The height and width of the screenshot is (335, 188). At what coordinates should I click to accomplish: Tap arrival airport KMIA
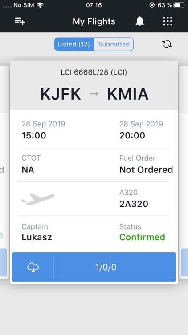click(128, 94)
